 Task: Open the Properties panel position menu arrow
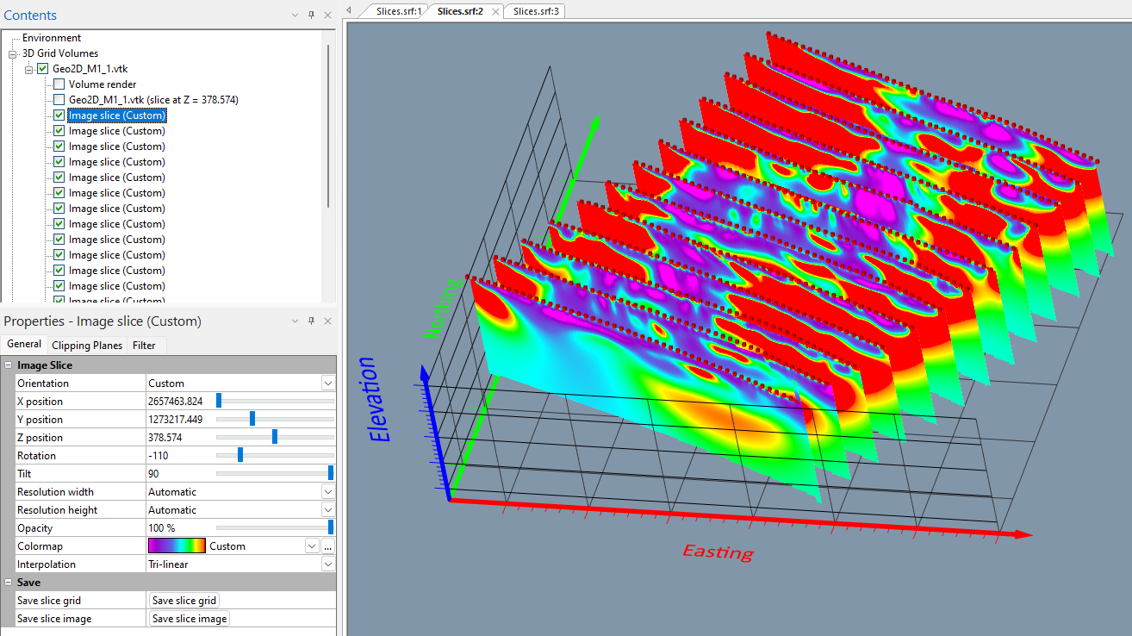coord(295,321)
